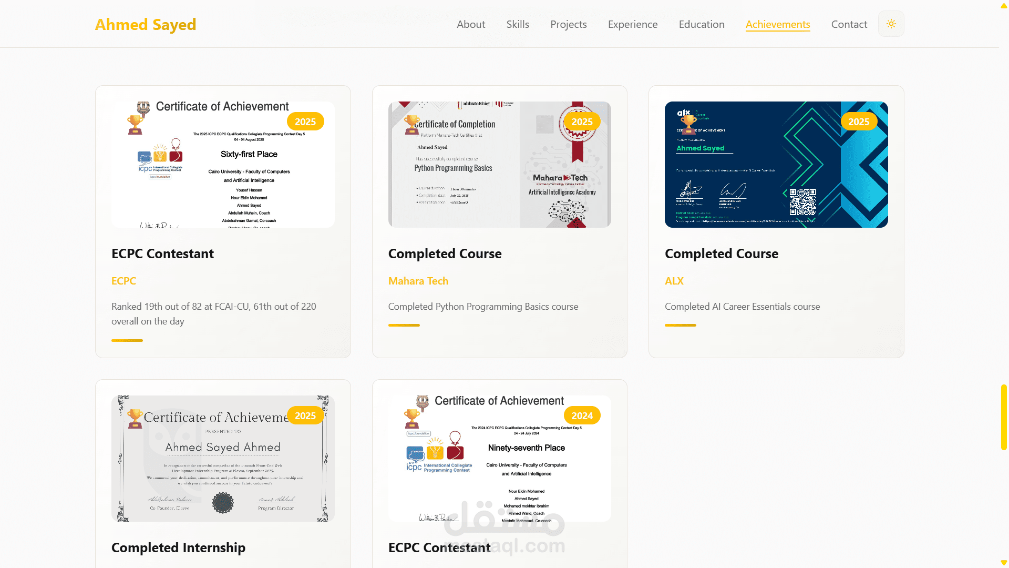This screenshot has width=1009, height=568.
Task: Click trophy icon on Mahara Tech certificate
Action: [x=411, y=125]
